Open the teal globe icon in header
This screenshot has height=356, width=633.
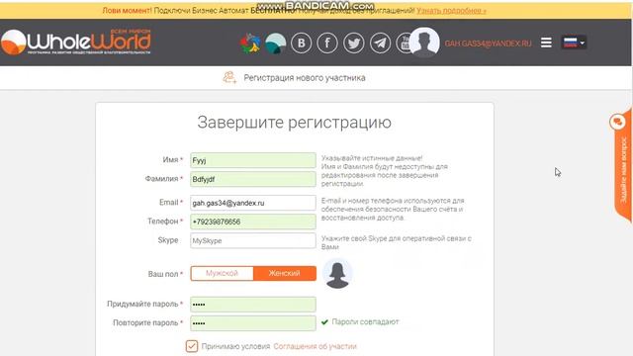(276, 43)
